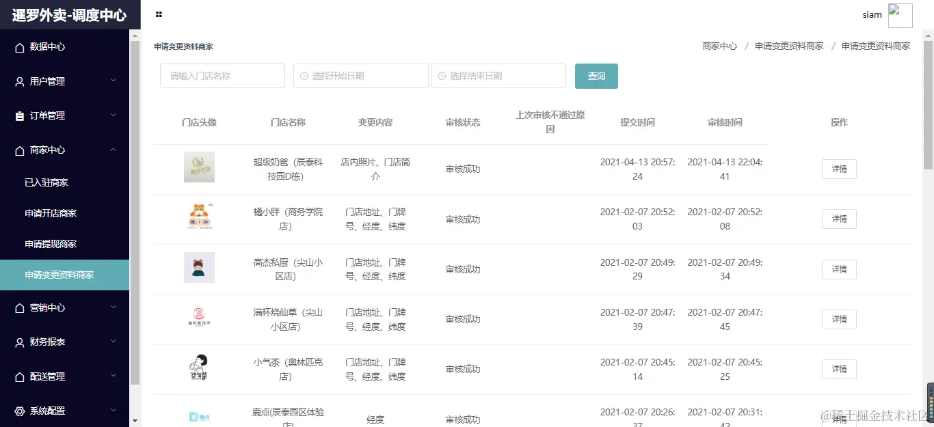Click store name 橘小胖（商务学院店）
The image size is (934, 427).
point(288,219)
